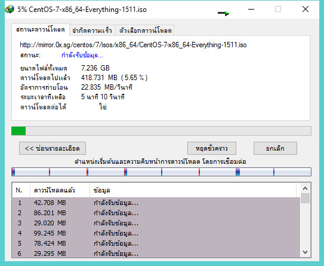Viewport: 324px width, 266px height.
Task: Click the N. column header
Action: tap(21, 190)
